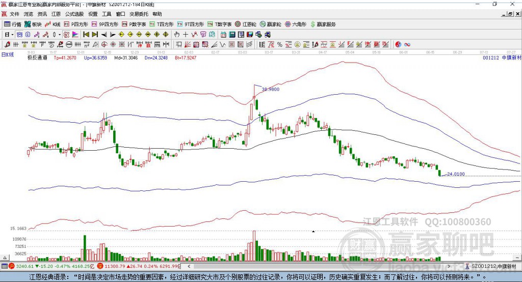Click the 极反通道 indicator name
Image resolution: width=522 pixels, height=282 pixels.
(37, 58)
